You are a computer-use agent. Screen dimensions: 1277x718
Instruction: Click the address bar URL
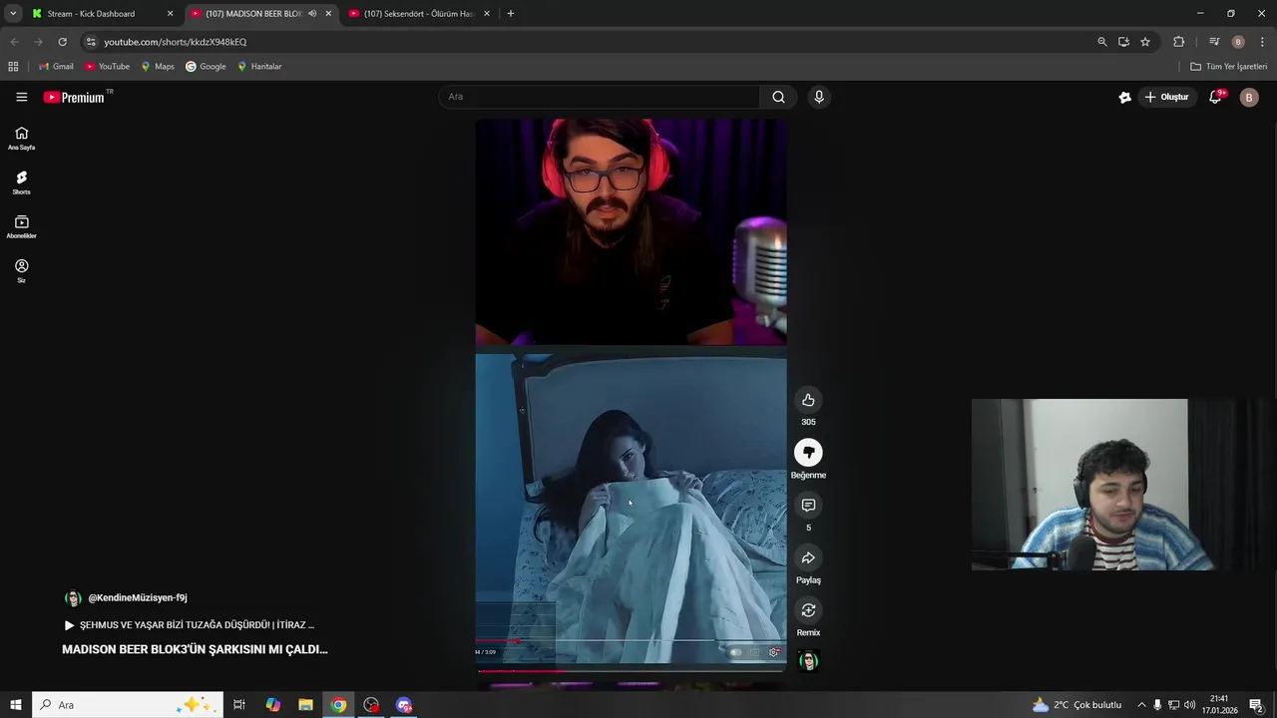pos(176,42)
